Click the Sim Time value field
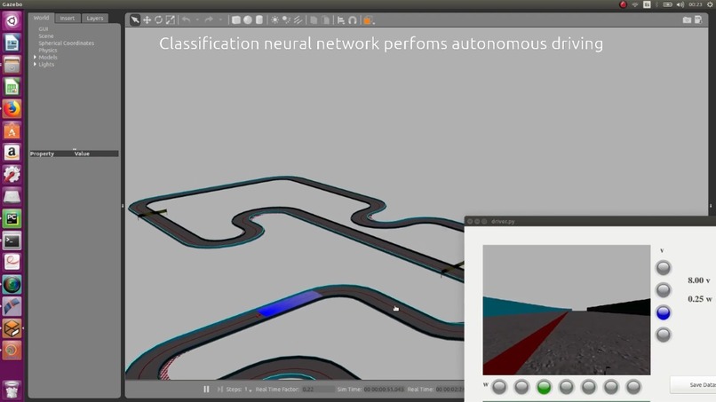716x402 pixels. tap(384, 390)
